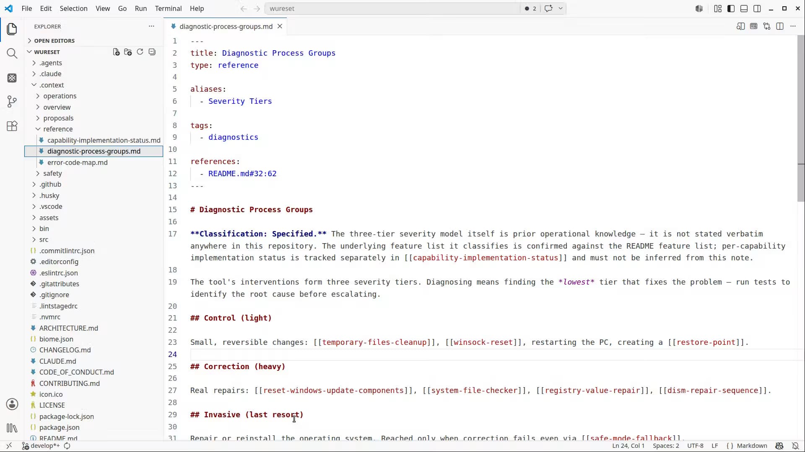This screenshot has width=805, height=452.
Task: Expand the OPEN EDITORS section
Action: click(93, 41)
